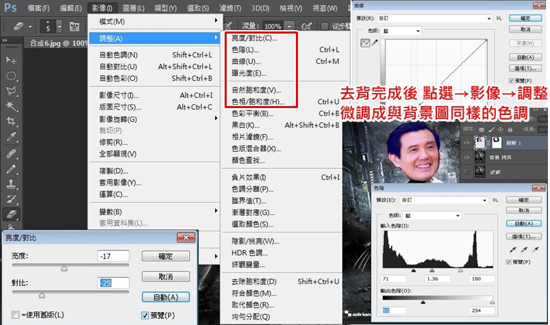Select the Clone Stamp tool
Image resolution: width=550 pixels, height=325 pixels.
[x=11, y=184]
